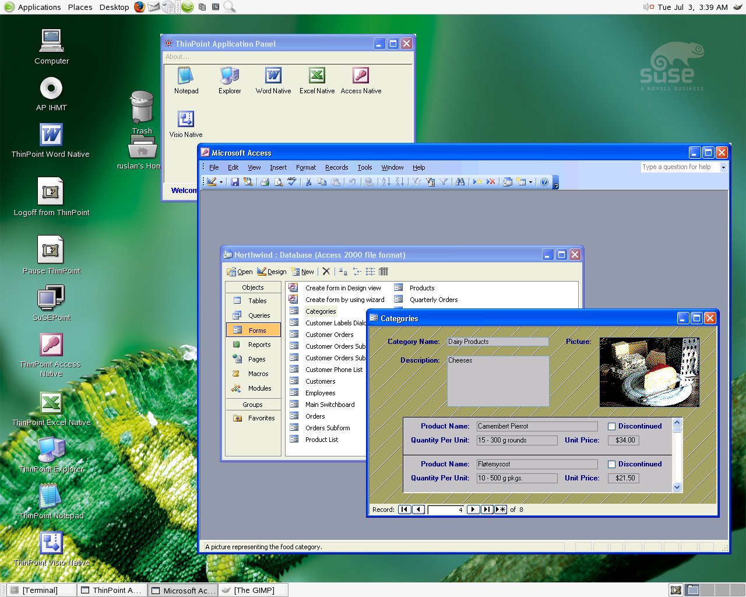Click the Access Help question mark icon
746x597 pixels.
click(x=544, y=182)
